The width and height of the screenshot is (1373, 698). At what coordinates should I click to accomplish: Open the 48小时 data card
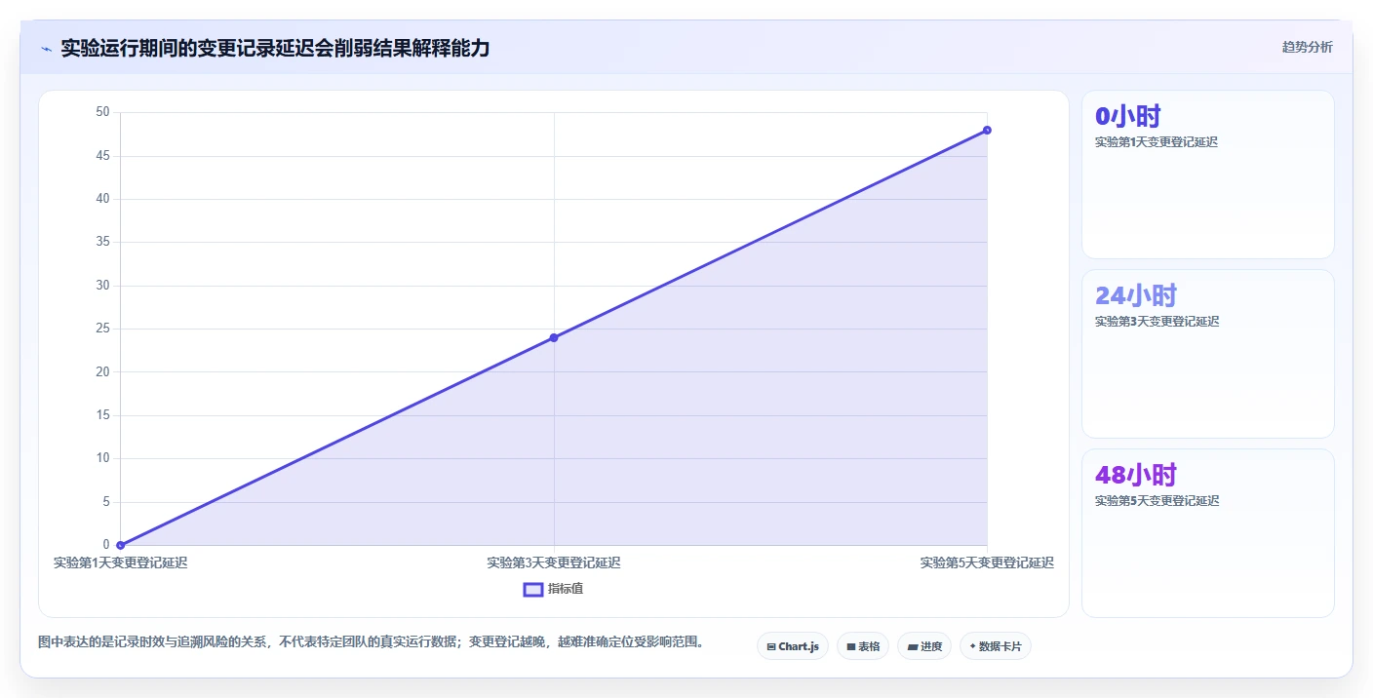pos(1207,533)
